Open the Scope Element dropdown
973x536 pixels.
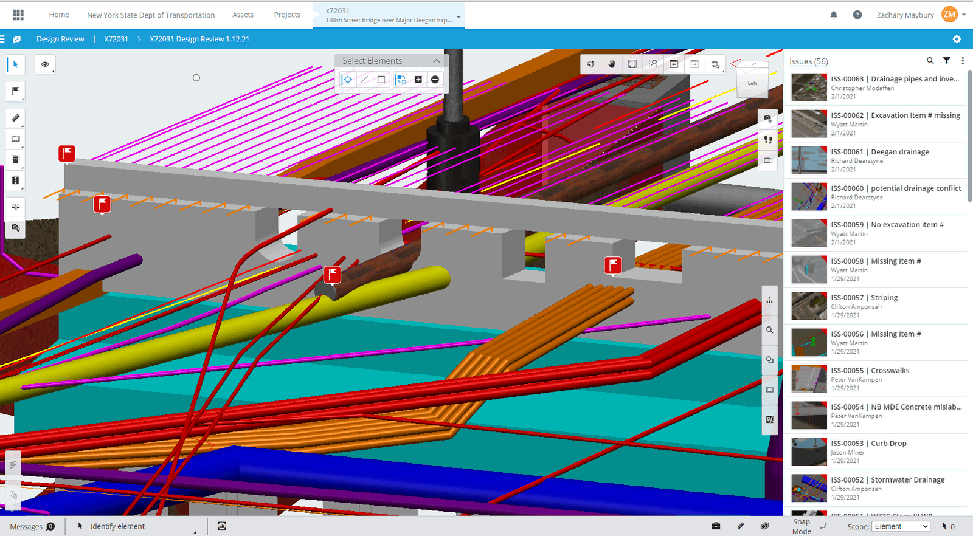coord(901,526)
